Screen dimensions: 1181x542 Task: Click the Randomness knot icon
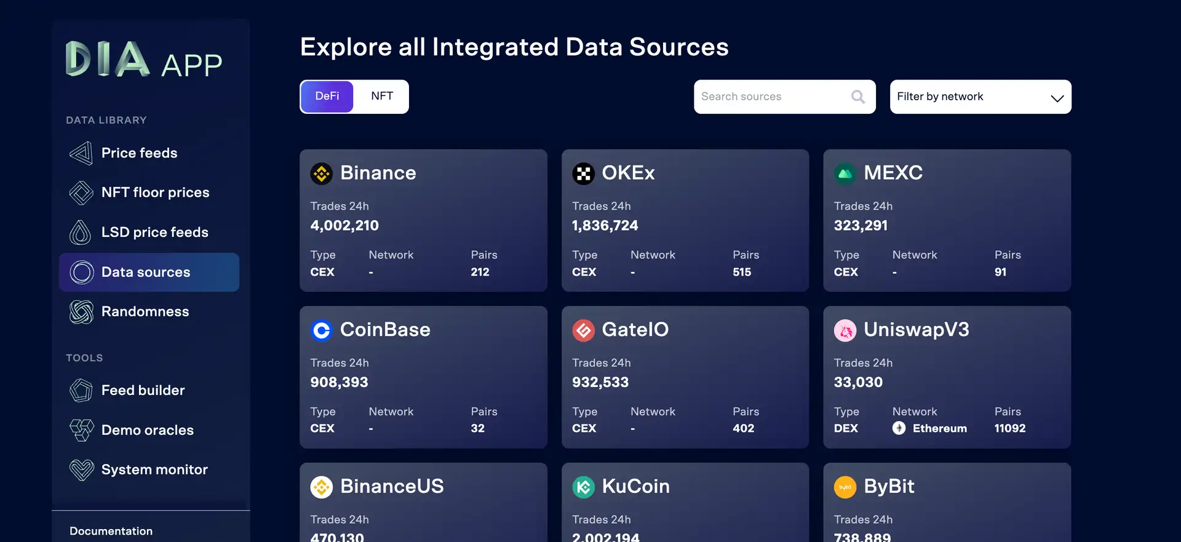pyautogui.click(x=81, y=312)
